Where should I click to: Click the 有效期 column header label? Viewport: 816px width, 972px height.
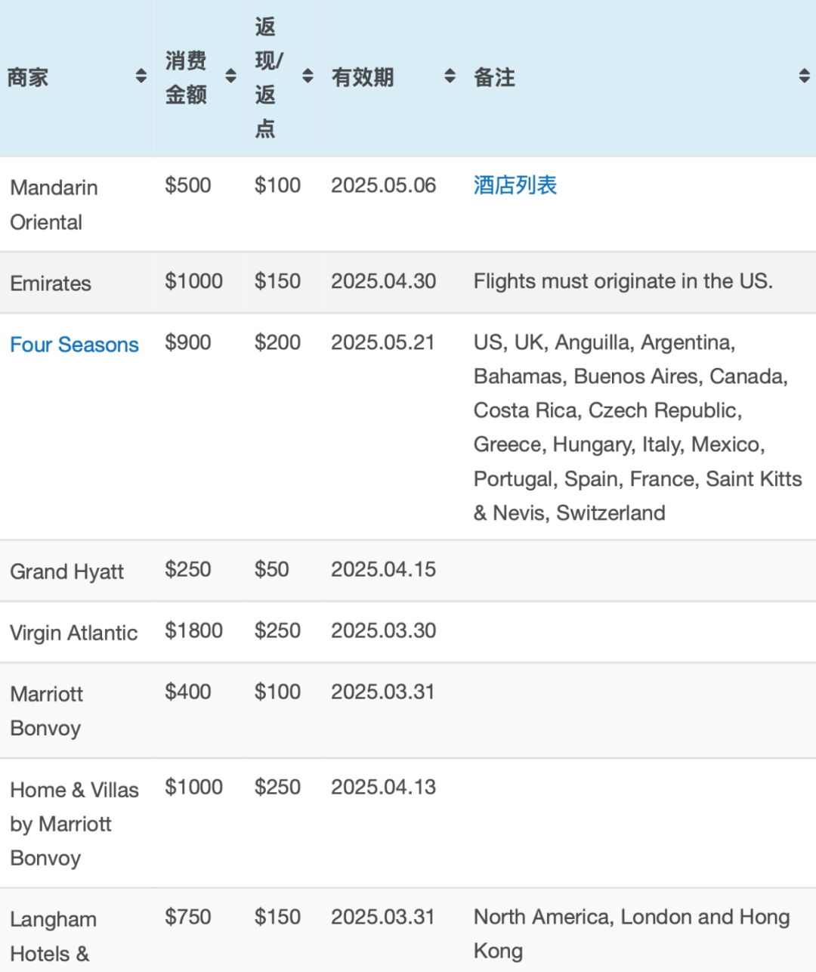363,77
